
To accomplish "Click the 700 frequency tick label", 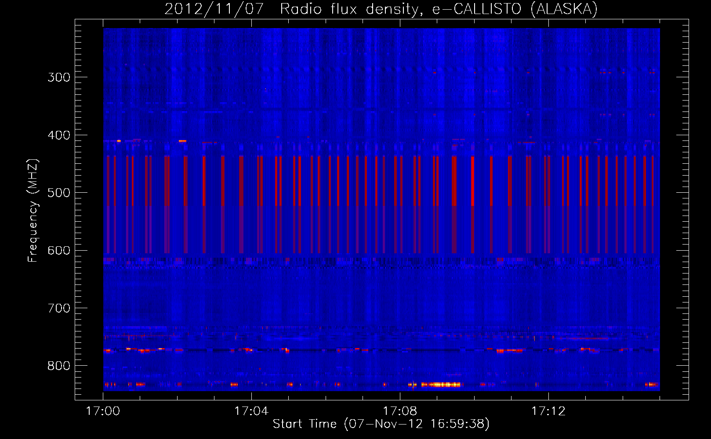I will pos(59,308).
